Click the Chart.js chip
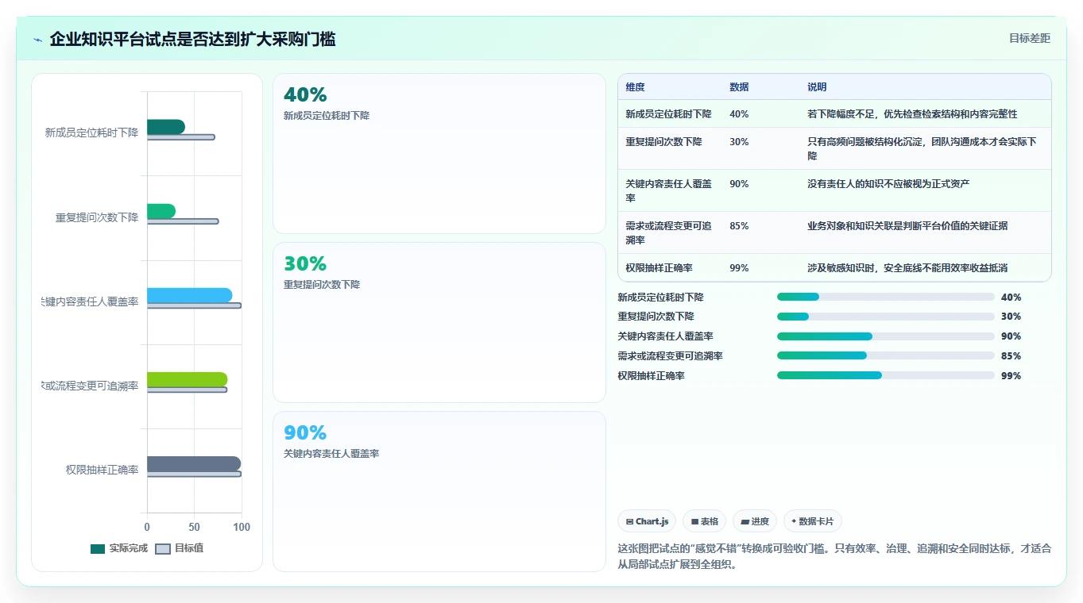 point(647,521)
